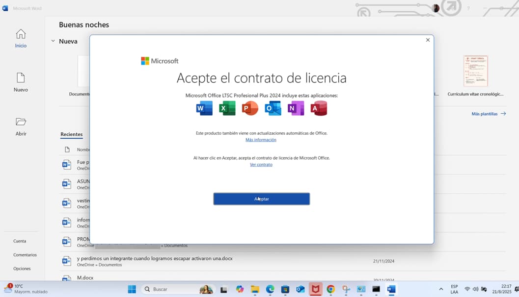Open Opciones in the sidebar
The height and width of the screenshot is (297, 519).
(x=22, y=269)
